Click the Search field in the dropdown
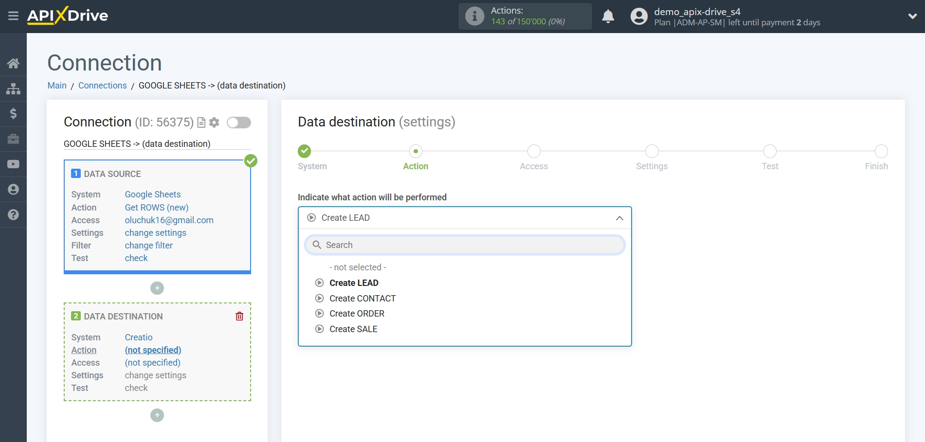Screen dimensions: 925x442 [x=465, y=245]
